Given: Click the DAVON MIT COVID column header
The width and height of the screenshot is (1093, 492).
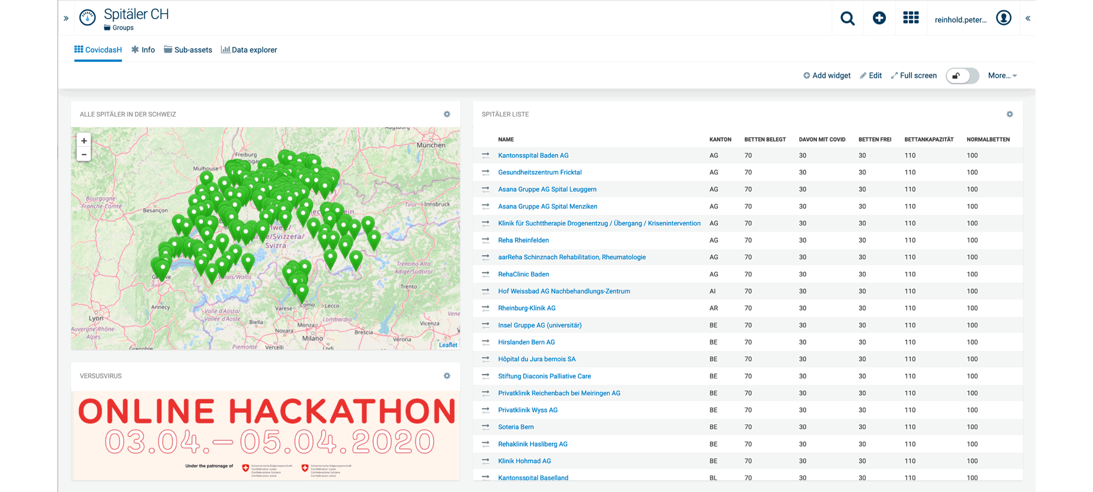Looking at the screenshot, I should [822, 140].
